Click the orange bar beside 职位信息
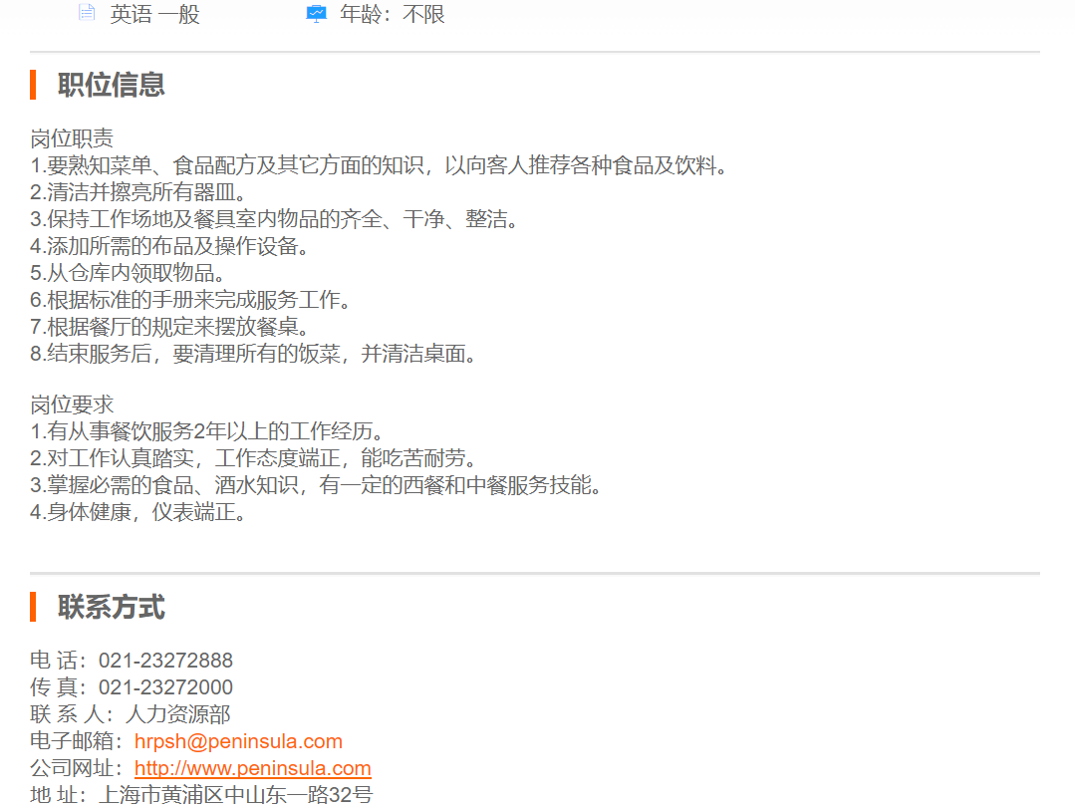This screenshot has height=809, width=1075. 33,85
